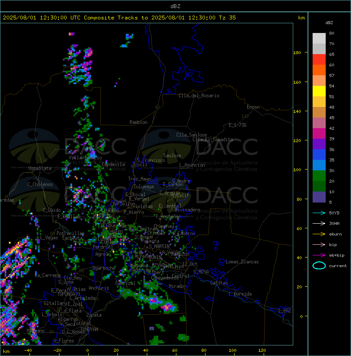Click the white 30HM arrow icon
Viewport: 351px width, 356px height.
coord(319,223)
